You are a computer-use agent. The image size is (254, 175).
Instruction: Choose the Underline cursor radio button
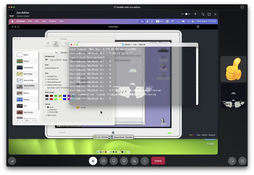click(x=46, y=109)
